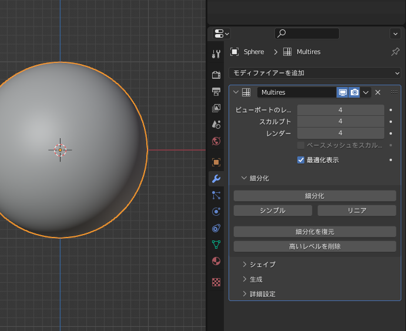The image size is (406, 331).
Task: Open the Render properties tab
Action: pyautogui.click(x=216, y=75)
